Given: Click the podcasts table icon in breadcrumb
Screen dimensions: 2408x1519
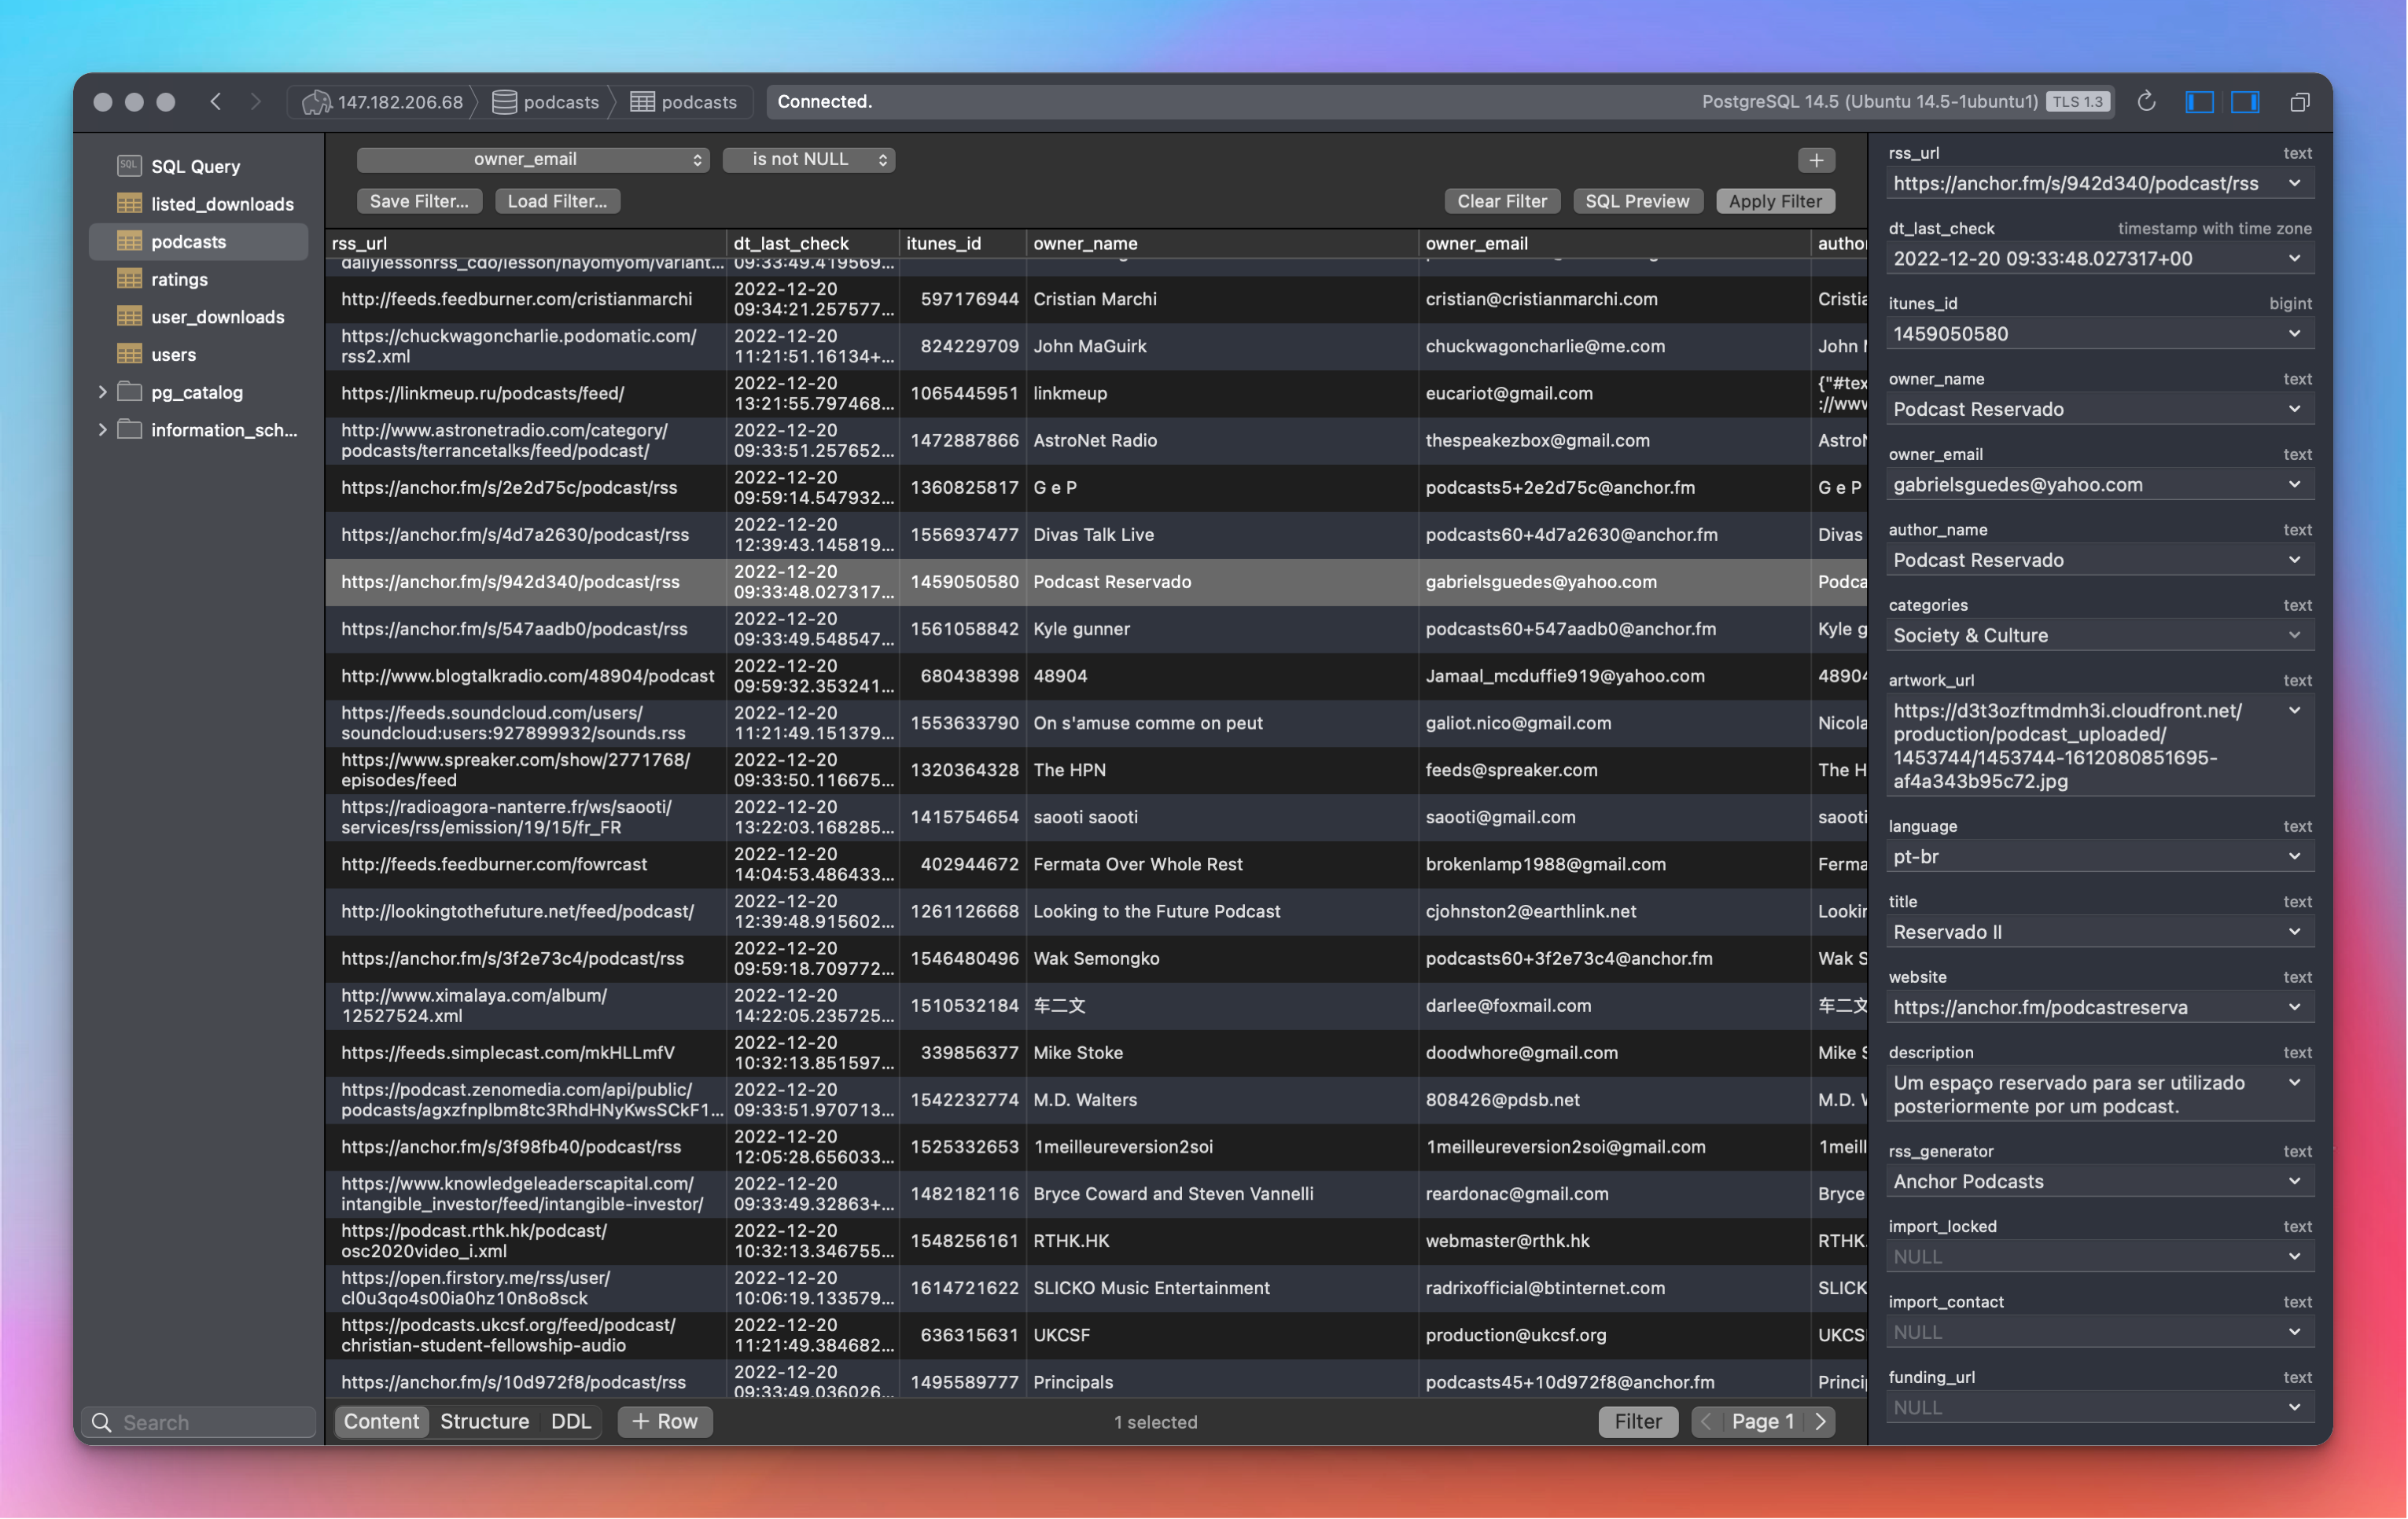Looking at the screenshot, I should (642, 102).
